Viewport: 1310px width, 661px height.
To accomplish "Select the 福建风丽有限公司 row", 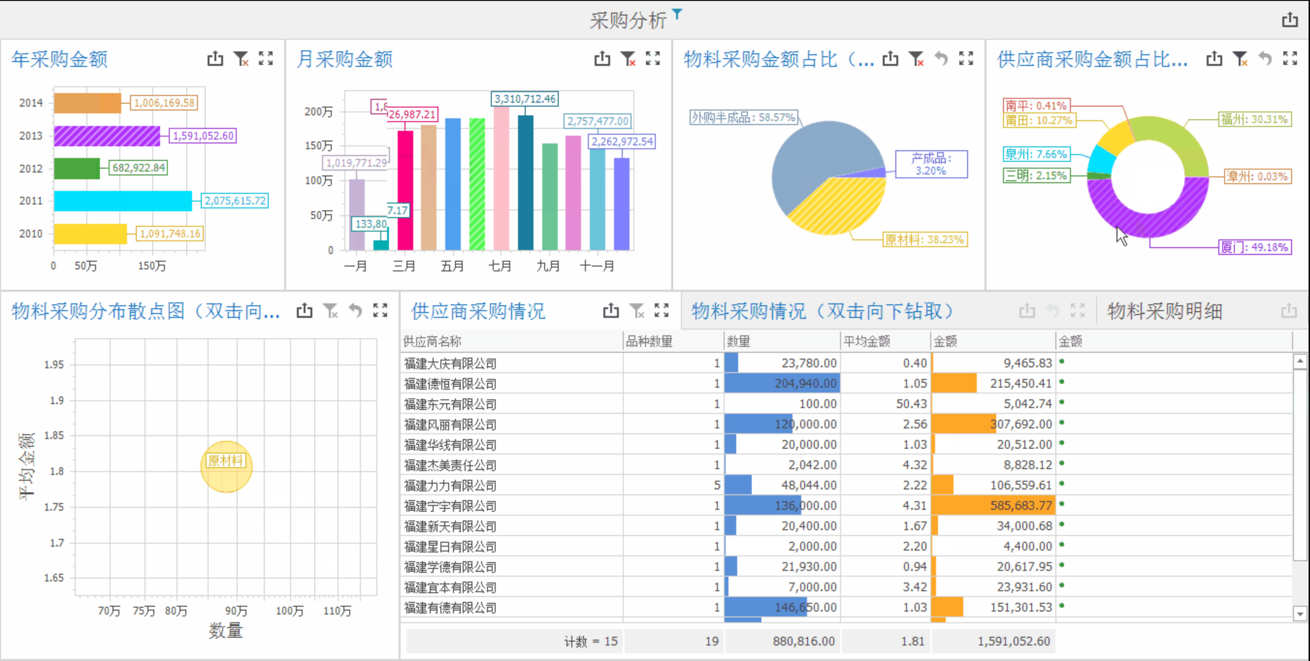I will (x=847, y=424).
